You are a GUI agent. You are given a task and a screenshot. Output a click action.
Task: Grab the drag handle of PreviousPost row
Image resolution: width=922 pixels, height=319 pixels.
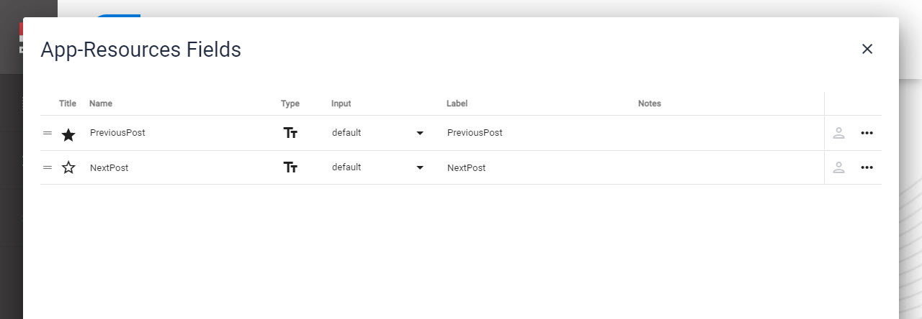pyautogui.click(x=48, y=133)
